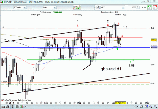158x109 pixels.
Task: Open order settings wrench icon
Action: [98, 7]
